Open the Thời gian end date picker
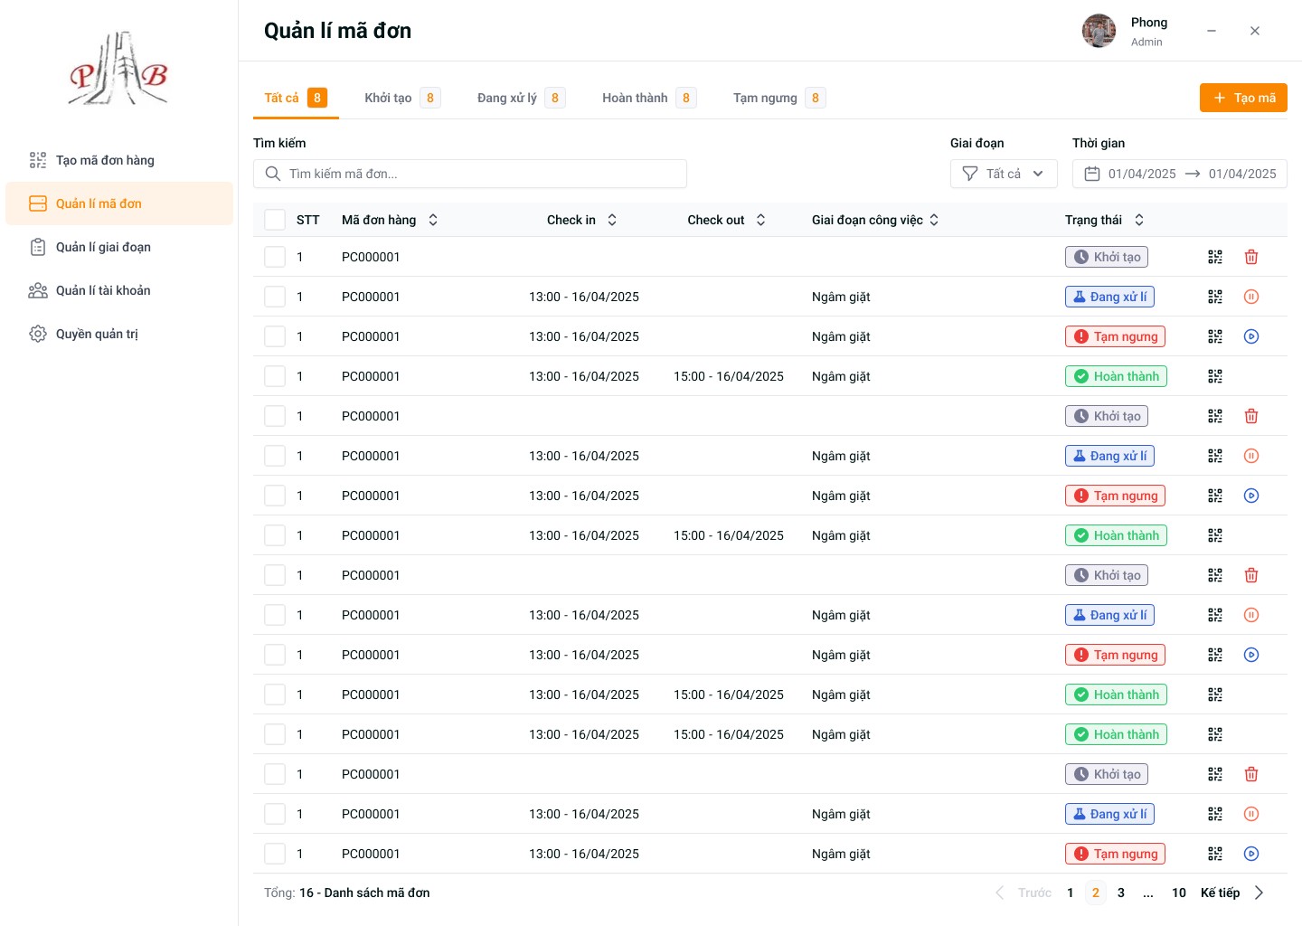1302x926 pixels. [x=1242, y=174]
